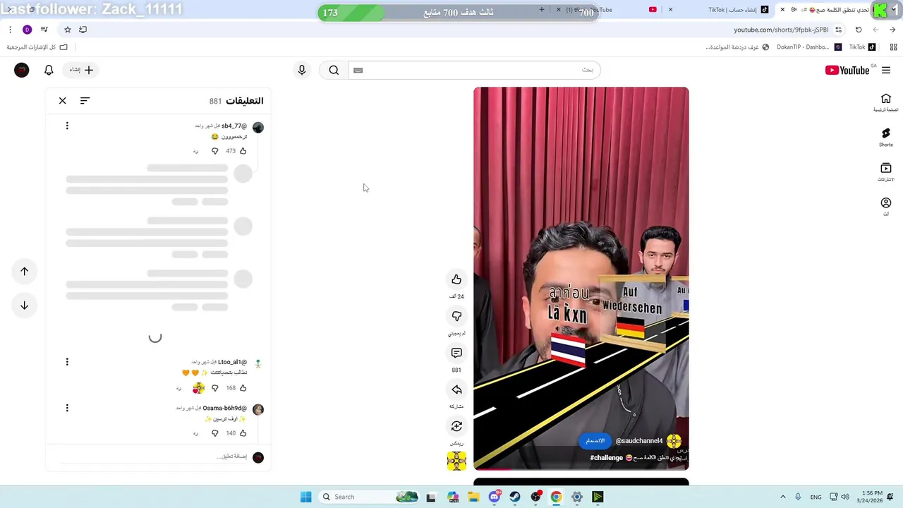Switch to the (1) YouTube browser tab
The width and height of the screenshot is (903, 508).
click(607, 10)
